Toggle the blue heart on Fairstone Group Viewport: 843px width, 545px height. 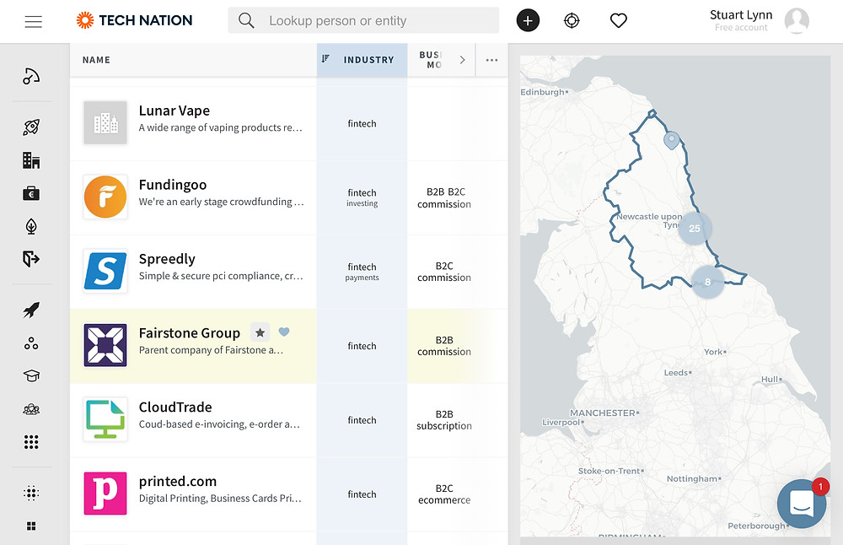pyautogui.click(x=284, y=332)
